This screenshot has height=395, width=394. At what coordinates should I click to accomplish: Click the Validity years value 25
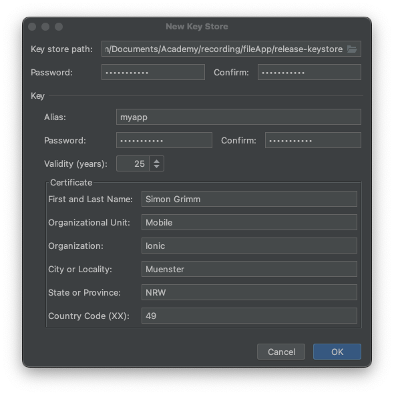(x=133, y=163)
